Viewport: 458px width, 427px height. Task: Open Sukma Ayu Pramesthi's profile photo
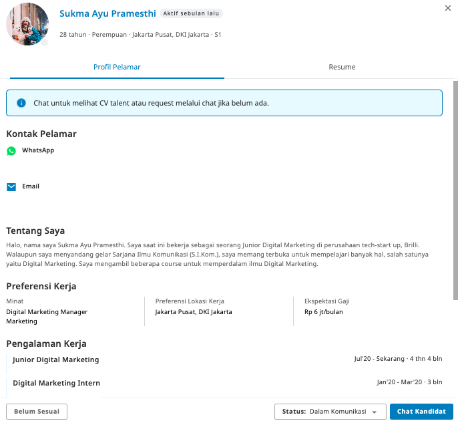[x=27, y=24]
